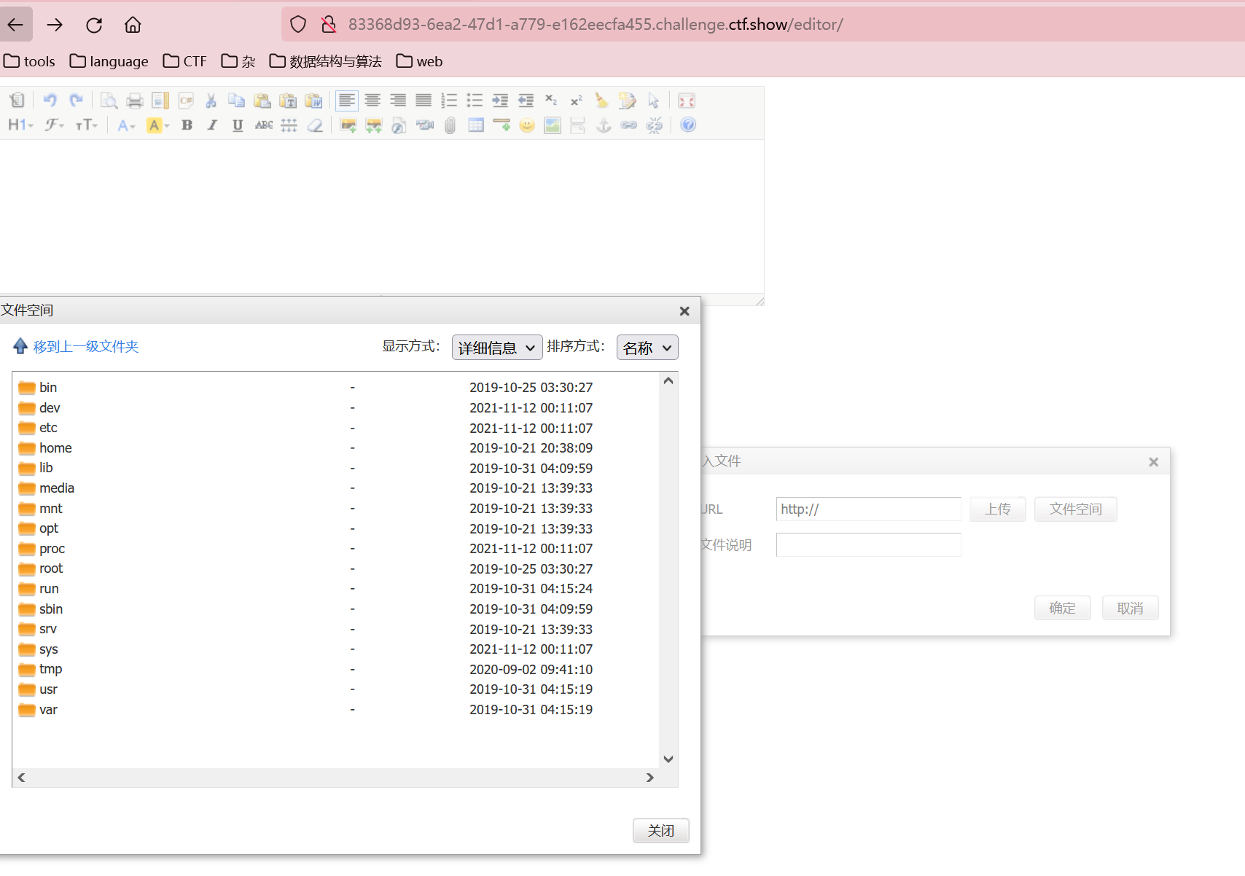Click the 上传 upload button
Screen dimensions: 1245x876
coord(997,509)
